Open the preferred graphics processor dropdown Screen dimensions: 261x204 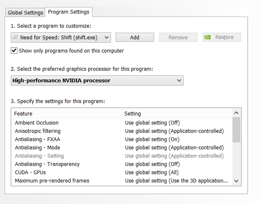point(97,80)
